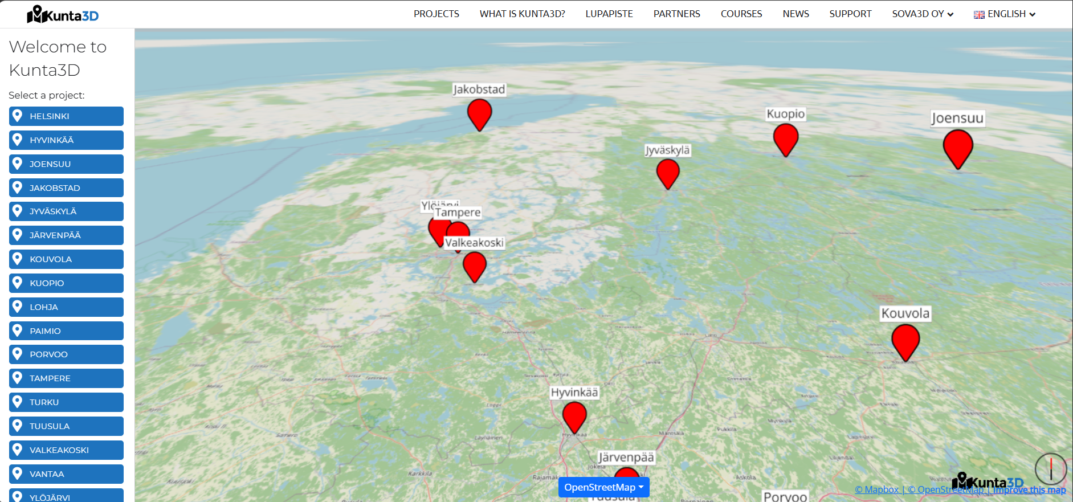The width and height of the screenshot is (1073, 502).
Task: Click the Improve this map link
Action: click(1029, 489)
